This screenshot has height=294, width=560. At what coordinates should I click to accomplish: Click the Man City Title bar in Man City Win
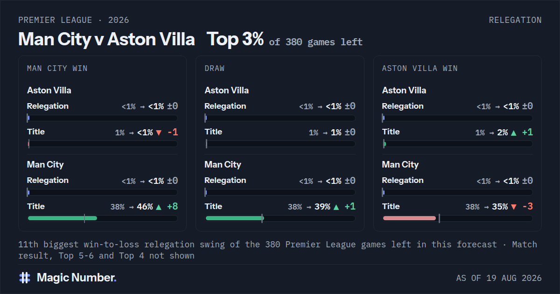pos(102,218)
